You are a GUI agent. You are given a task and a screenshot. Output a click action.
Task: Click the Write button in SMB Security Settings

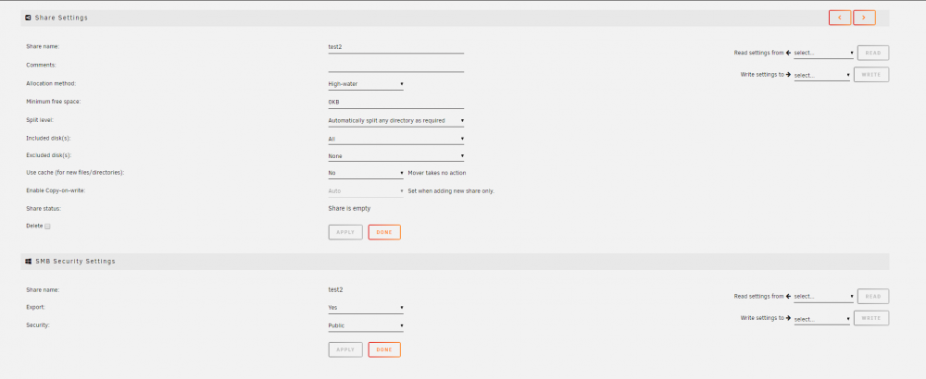tap(871, 318)
